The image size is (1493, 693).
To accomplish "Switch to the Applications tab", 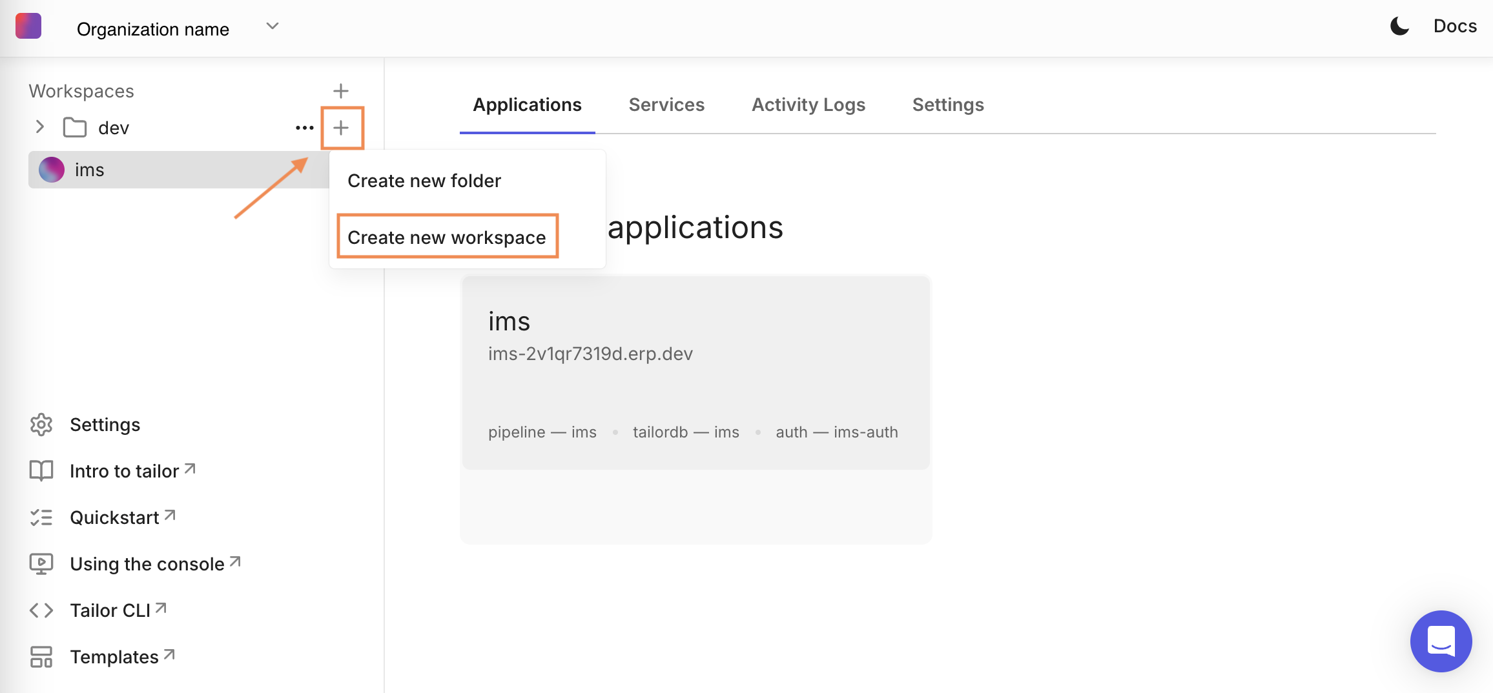I will point(527,105).
